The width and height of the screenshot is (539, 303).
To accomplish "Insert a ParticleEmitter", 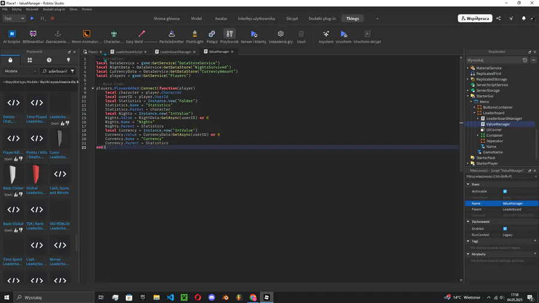I will coord(171,37).
